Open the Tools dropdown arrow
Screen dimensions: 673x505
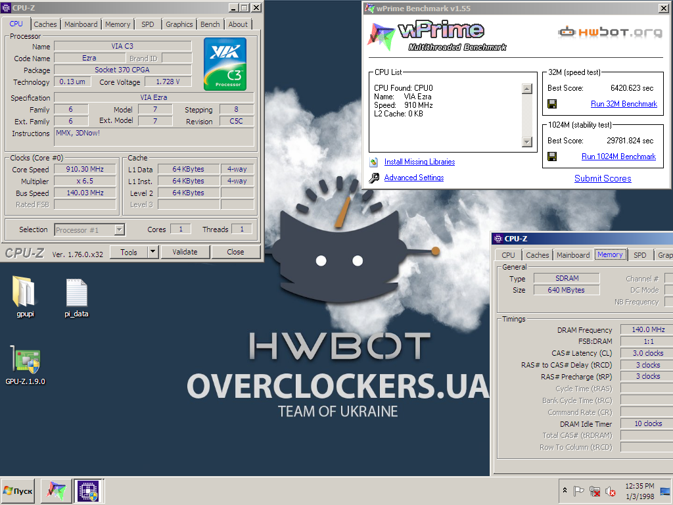coord(152,252)
